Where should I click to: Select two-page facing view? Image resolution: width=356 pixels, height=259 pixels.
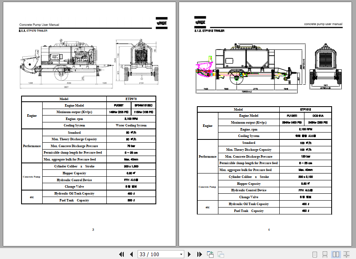(x=336, y=254)
